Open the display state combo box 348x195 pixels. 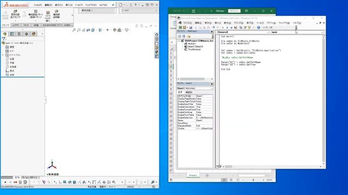98,10
